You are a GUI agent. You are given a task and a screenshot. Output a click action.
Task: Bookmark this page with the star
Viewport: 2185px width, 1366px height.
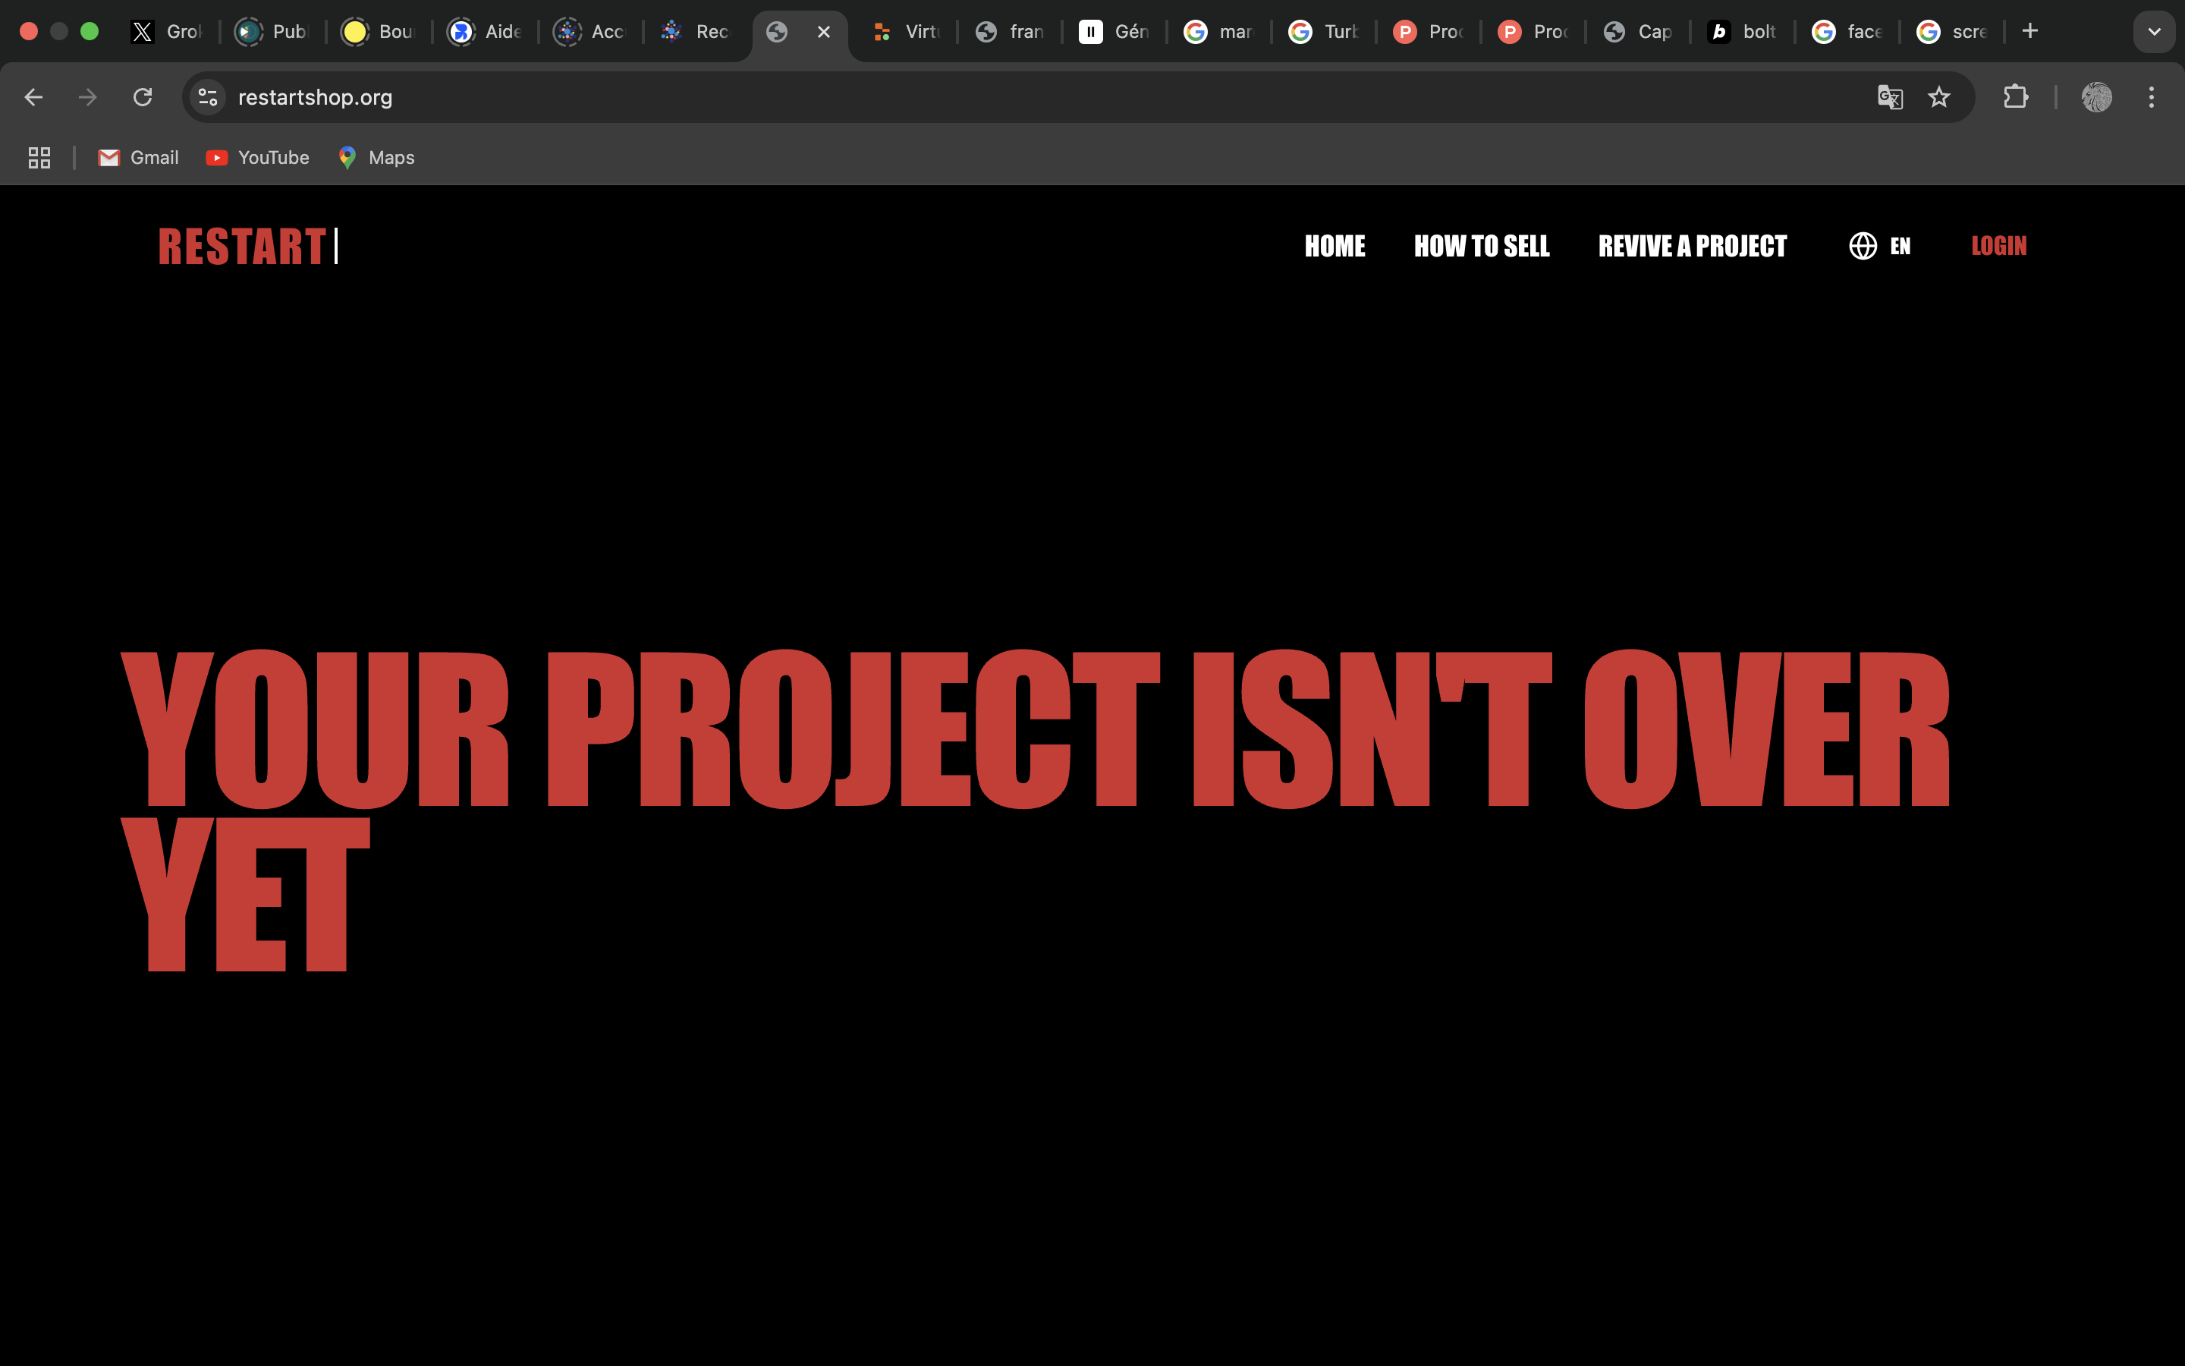point(1938,96)
